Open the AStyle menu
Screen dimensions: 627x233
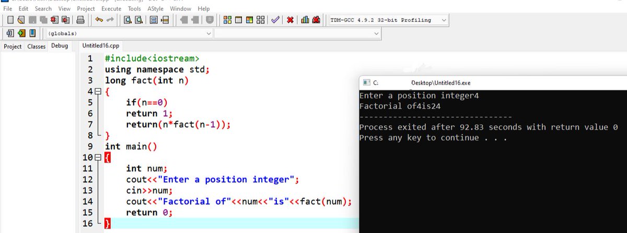(155, 8)
